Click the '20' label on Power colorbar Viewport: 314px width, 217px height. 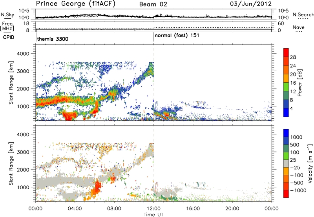(293, 74)
